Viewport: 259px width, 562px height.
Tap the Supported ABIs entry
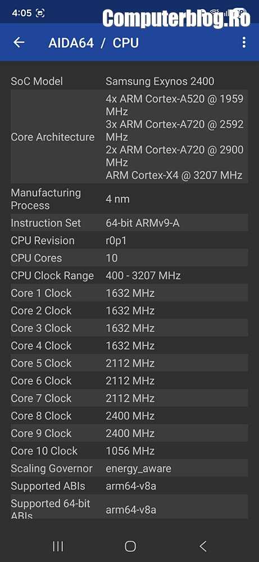[129, 486]
